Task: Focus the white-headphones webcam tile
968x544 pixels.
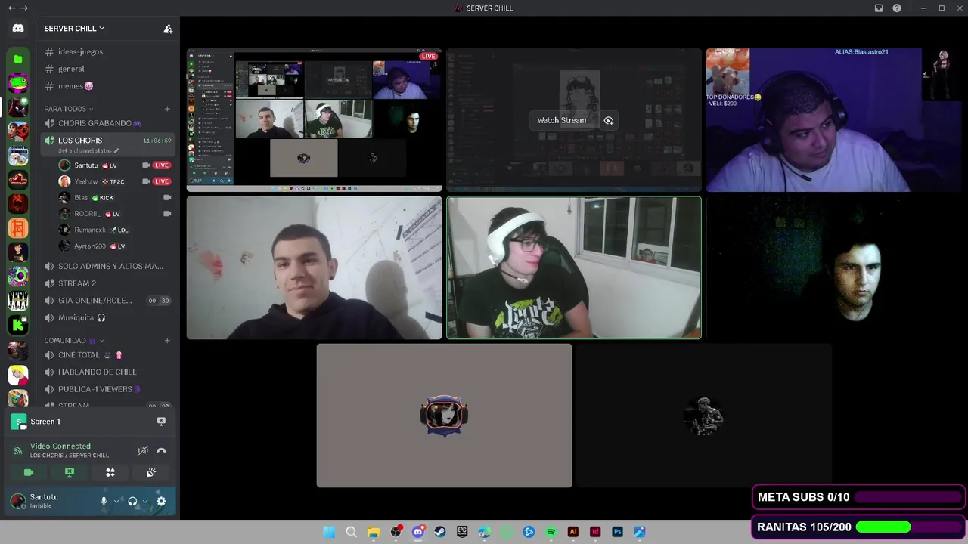Action: pos(574,267)
